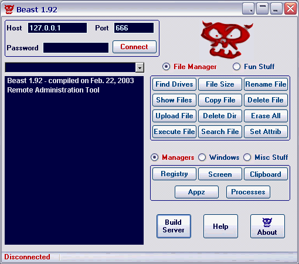
Task: Open the Build Server dialog
Action: (x=174, y=227)
